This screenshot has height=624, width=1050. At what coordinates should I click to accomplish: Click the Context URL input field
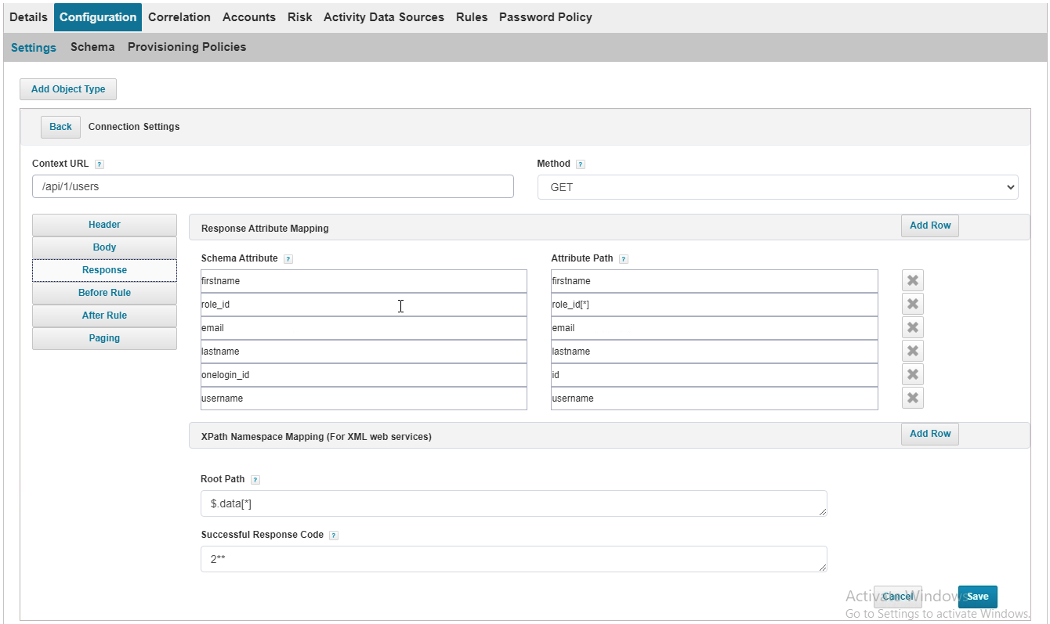pos(273,186)
